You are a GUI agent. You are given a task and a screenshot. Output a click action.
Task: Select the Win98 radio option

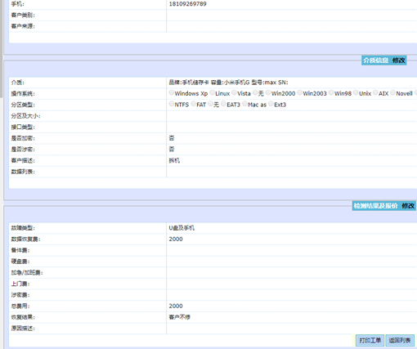point(331,93)
